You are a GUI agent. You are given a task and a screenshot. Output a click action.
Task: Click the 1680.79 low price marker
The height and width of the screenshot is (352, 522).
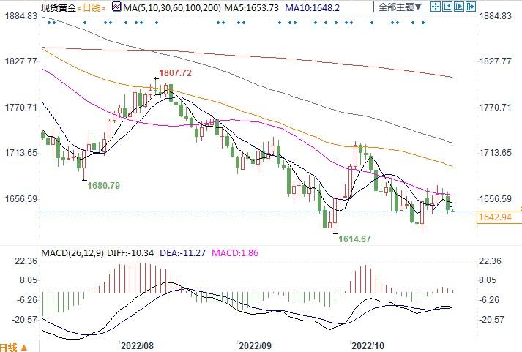pyautogui.click(x=103, y=185)
